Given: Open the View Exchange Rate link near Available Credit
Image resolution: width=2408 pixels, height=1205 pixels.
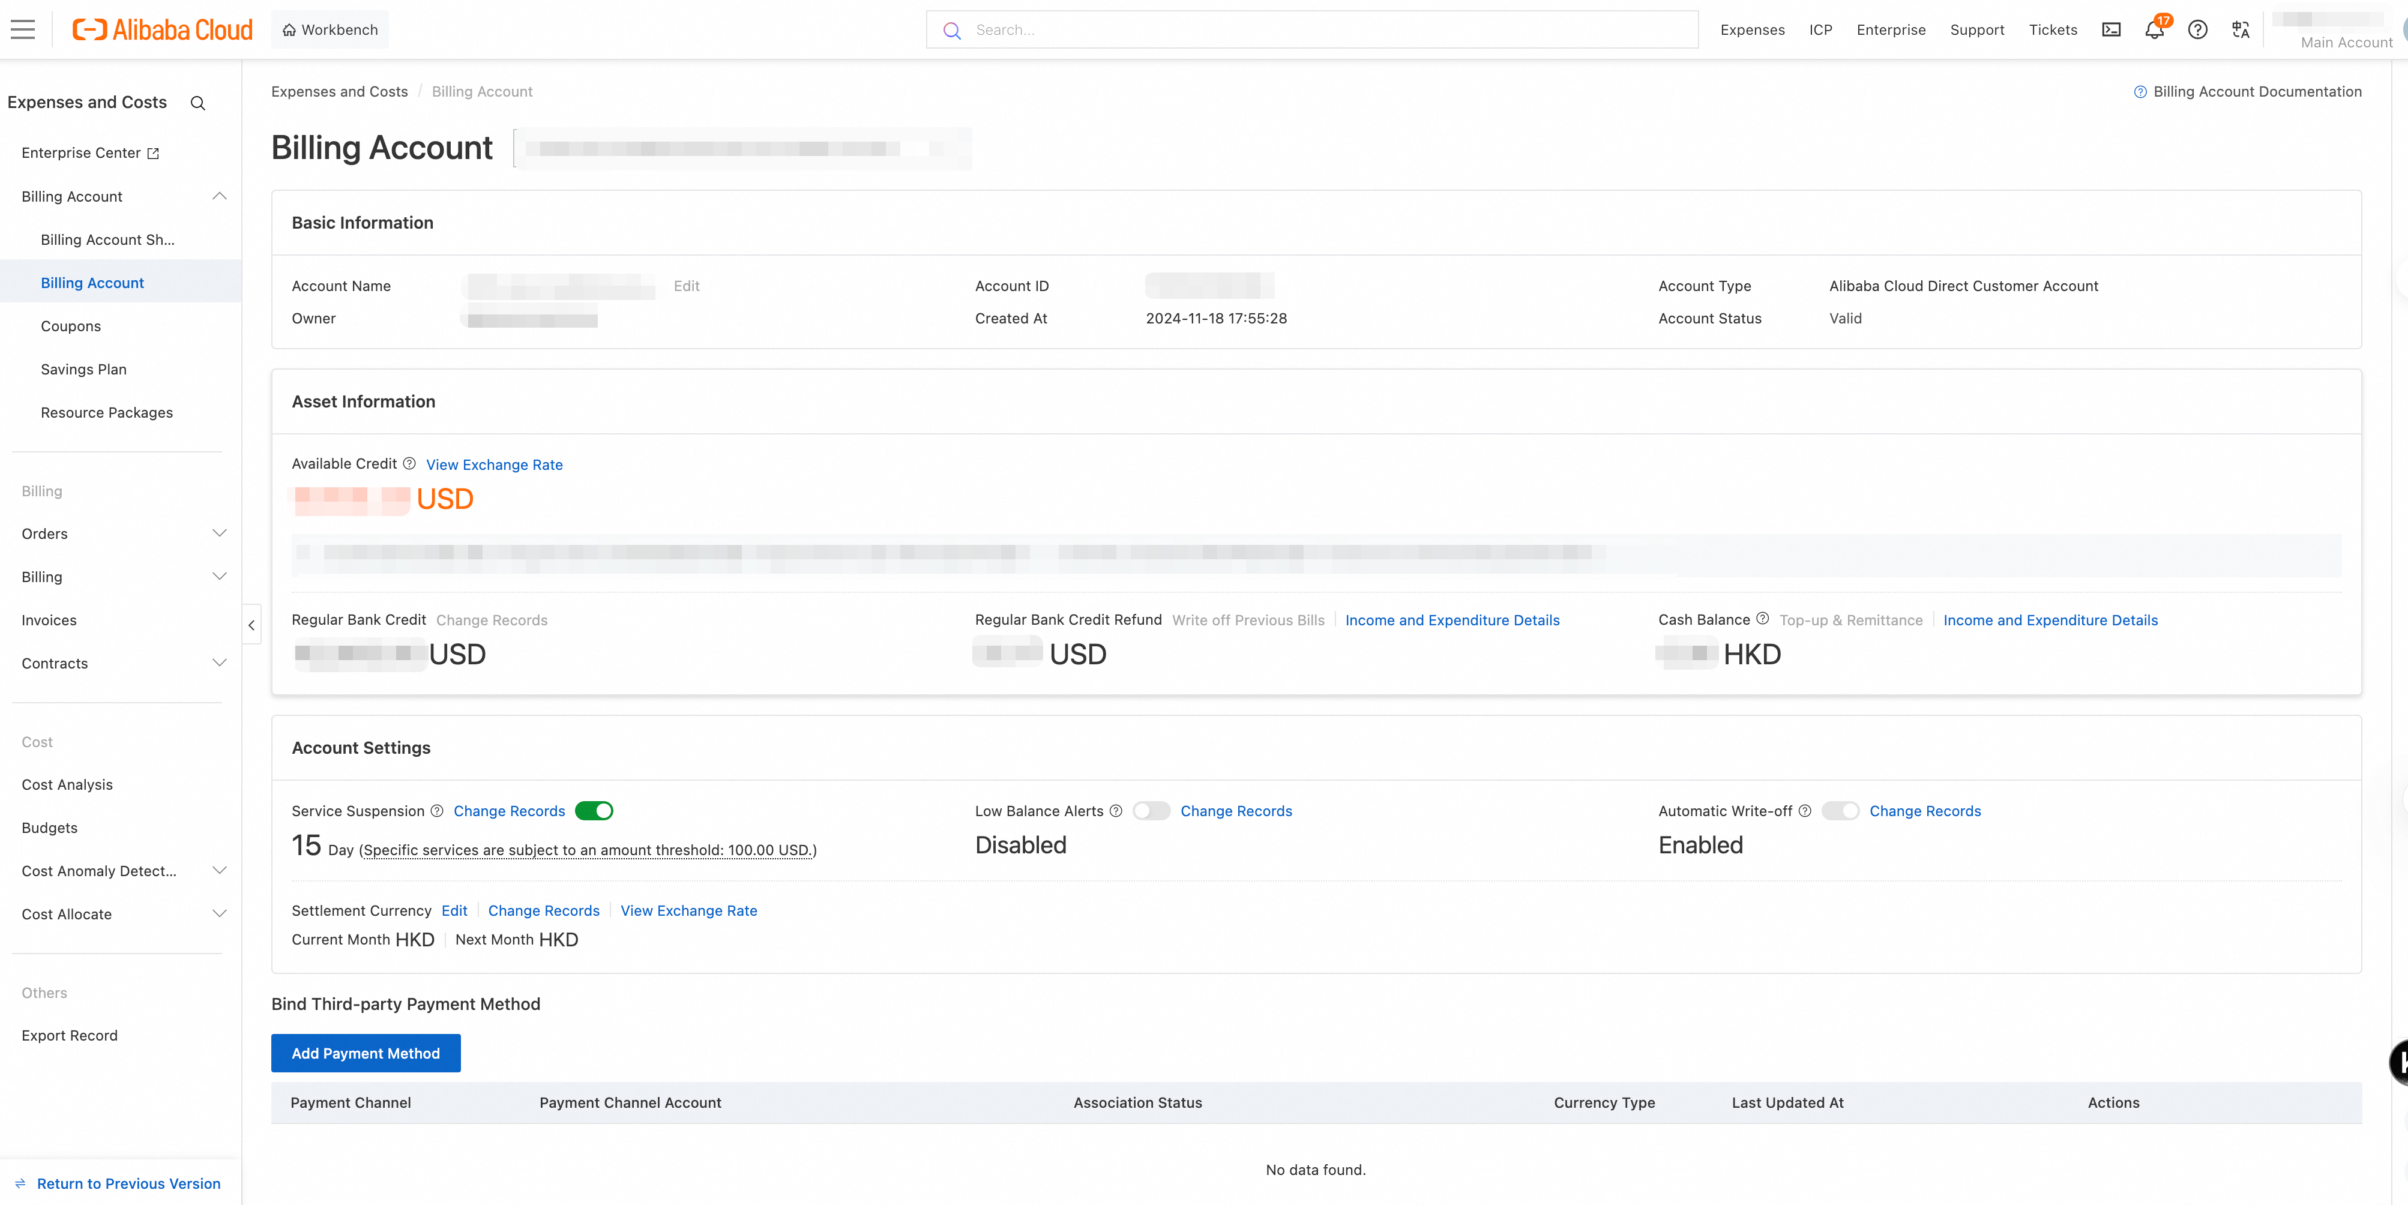Looking at the screenshot, I should point(495,464).
